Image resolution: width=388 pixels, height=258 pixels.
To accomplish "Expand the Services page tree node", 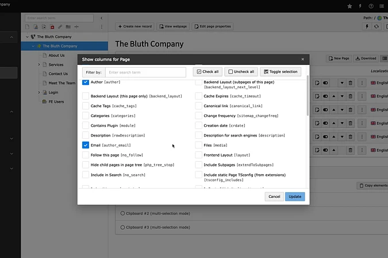I will (x=39, y=65).
